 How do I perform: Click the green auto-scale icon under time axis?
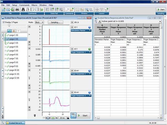click(x=53, y=118)
